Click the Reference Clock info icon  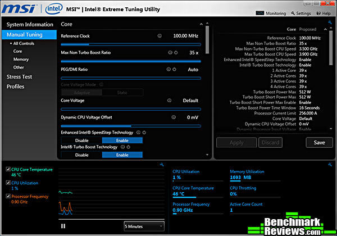[x=160, y=36]
